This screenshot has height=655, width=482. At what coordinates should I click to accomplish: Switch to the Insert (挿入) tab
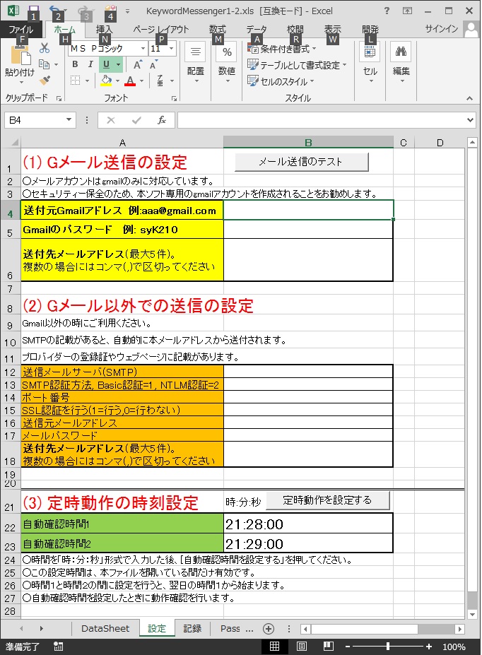(105, 29)
